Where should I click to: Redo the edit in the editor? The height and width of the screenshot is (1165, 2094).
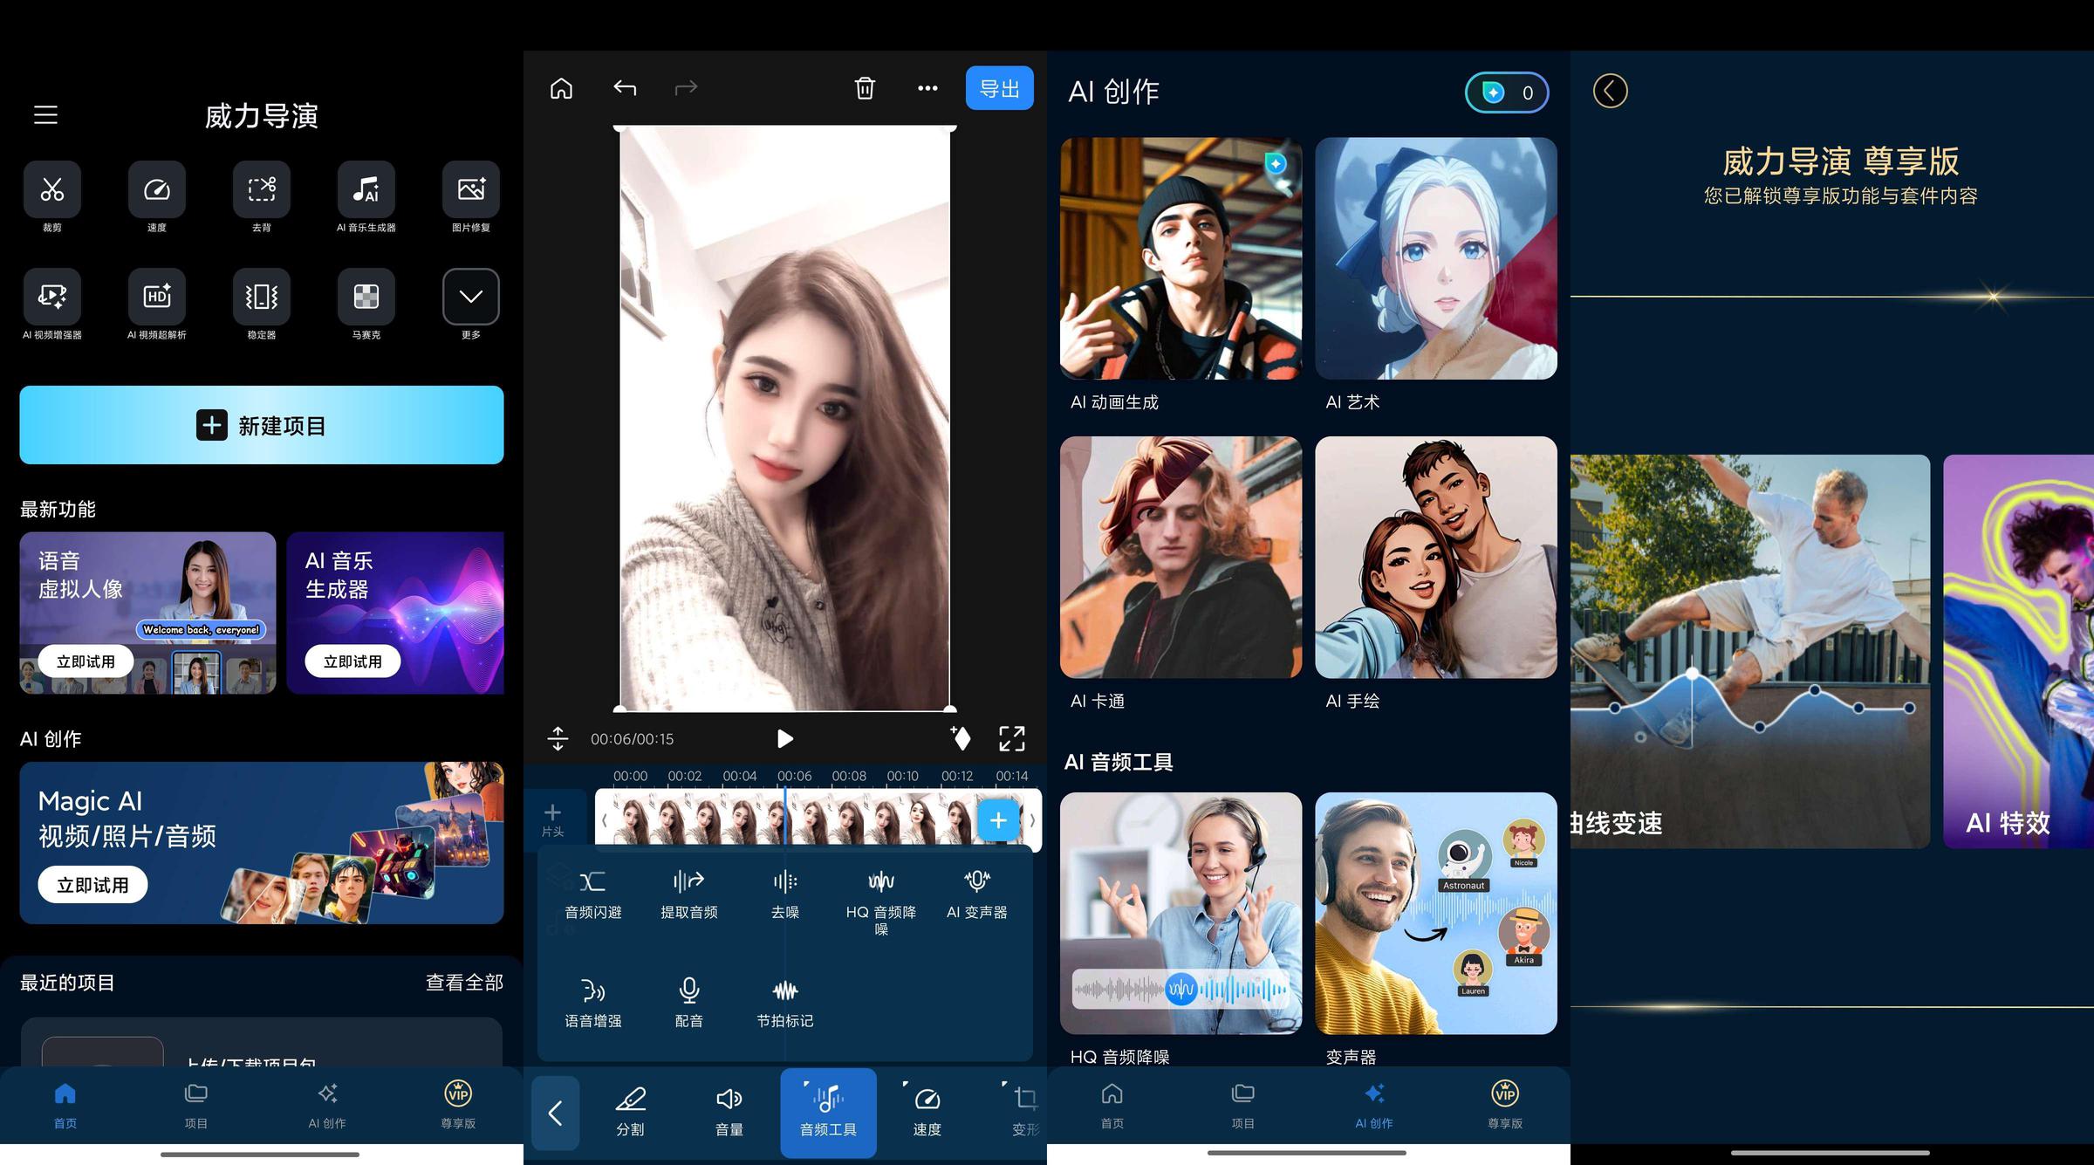coord(687,88)
